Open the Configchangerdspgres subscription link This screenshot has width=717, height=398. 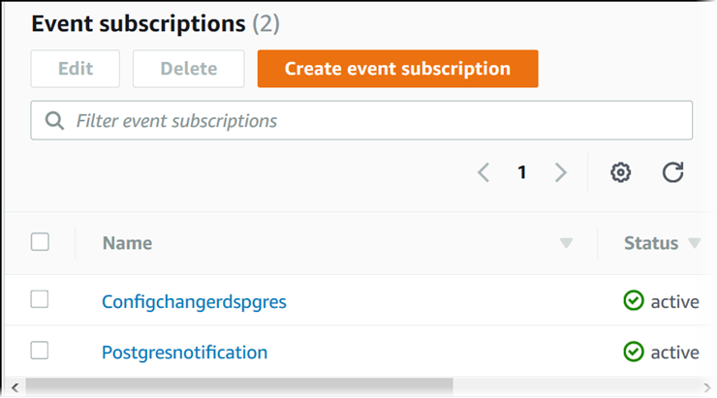(194, 301)
